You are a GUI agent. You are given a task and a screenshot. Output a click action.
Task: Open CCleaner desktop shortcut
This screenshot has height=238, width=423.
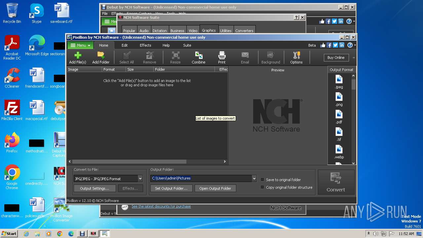pos(12,78)
